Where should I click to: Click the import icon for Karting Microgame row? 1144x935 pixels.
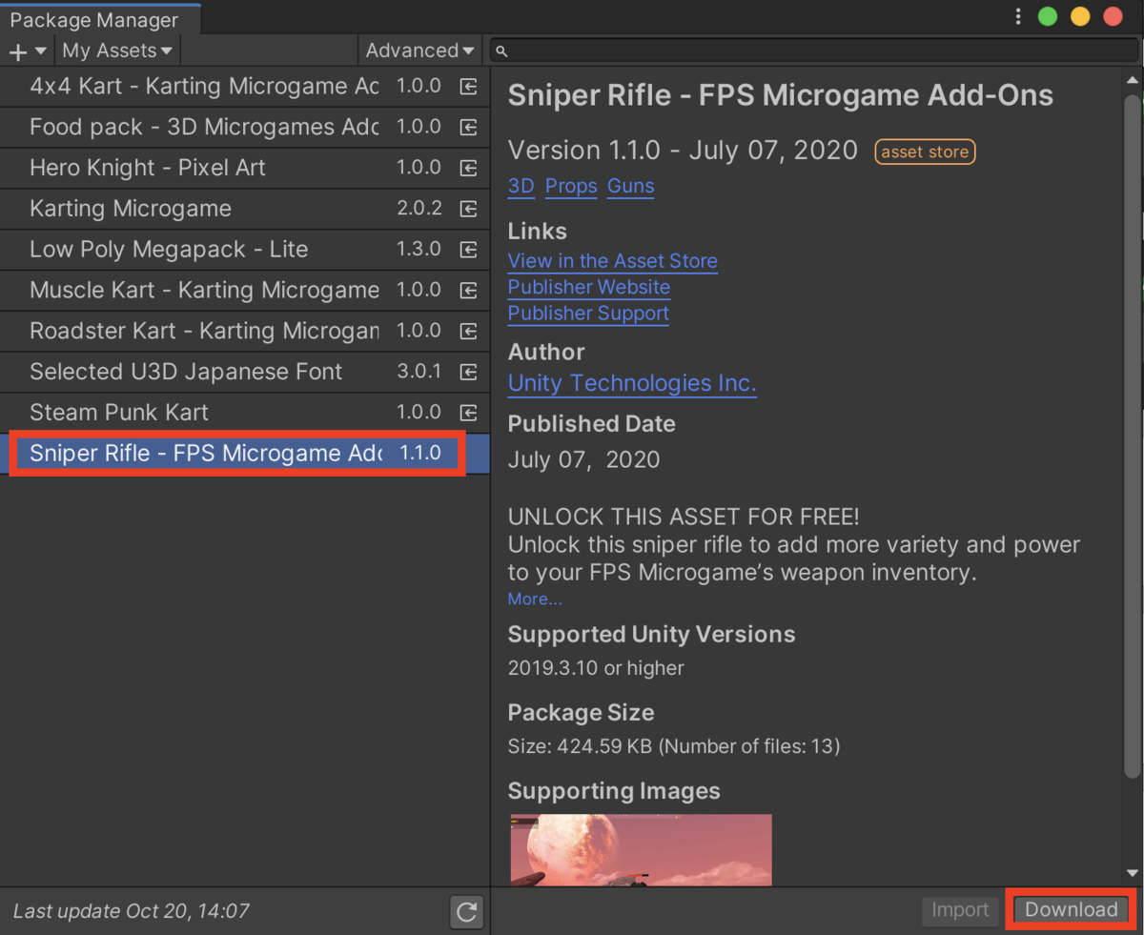tap(468, 209)
